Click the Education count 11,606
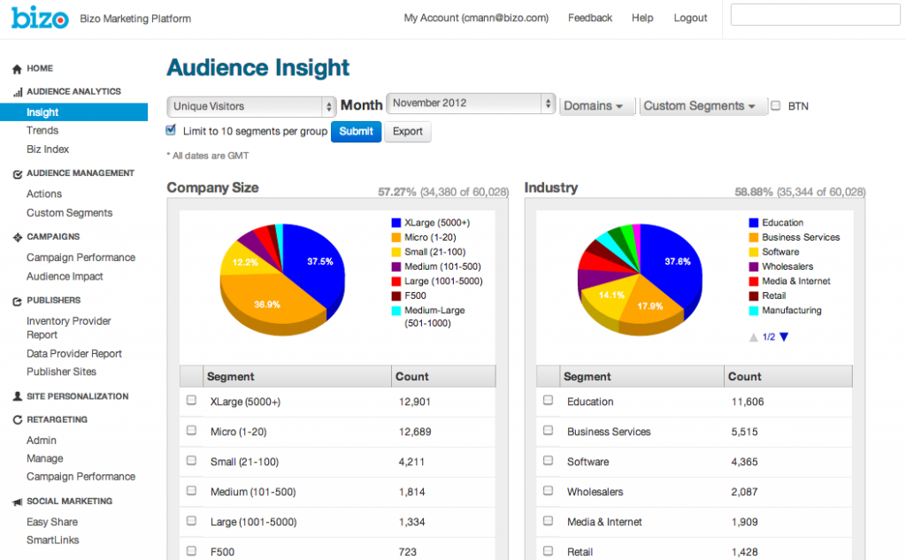This screenshot has width=906, height=560. pyautogui.click(x=747, y=402)
